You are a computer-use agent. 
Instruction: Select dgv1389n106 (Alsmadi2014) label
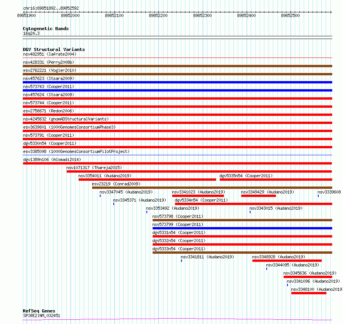coord(52,159)
